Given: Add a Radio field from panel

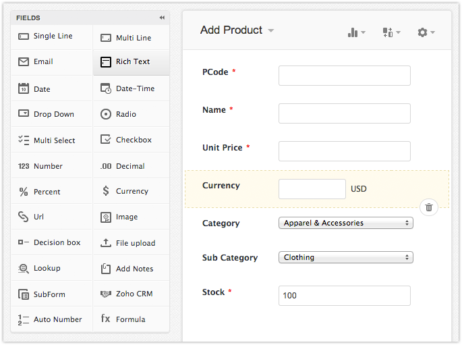Looking at the screenshot, I should tap(132, 114).
